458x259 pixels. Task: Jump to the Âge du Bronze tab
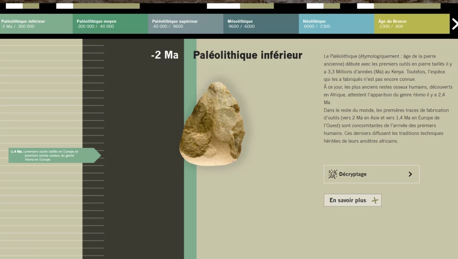411,24
